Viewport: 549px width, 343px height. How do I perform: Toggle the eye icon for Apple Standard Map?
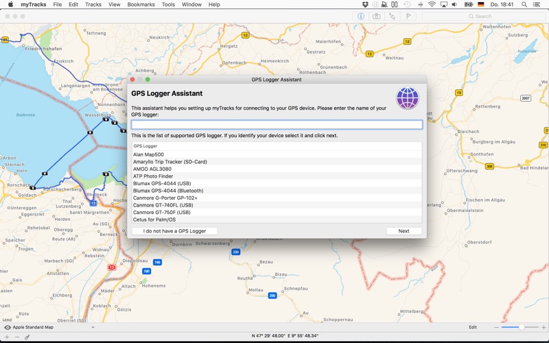[8, 327]
